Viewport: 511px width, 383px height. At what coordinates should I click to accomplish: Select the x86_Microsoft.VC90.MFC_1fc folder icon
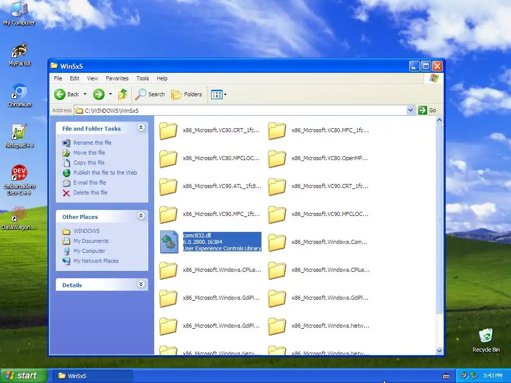(168, 215)
